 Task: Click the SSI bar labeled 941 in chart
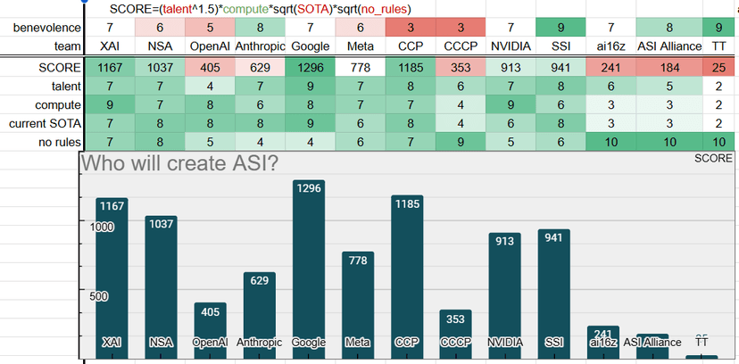pos(554,294)
